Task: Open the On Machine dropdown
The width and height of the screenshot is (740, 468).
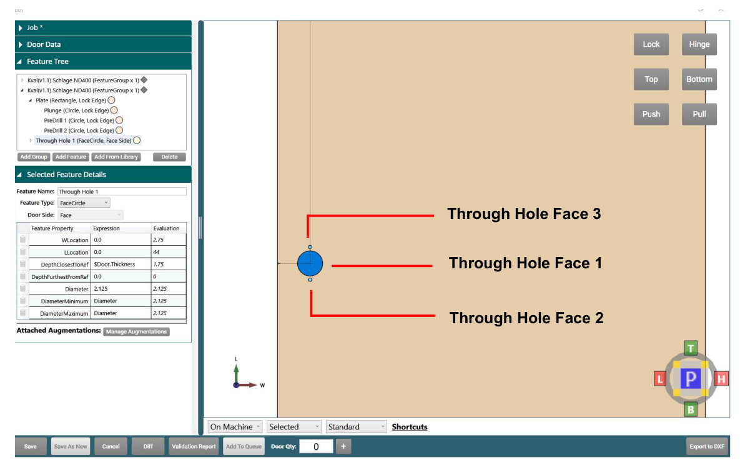Action: (235, 427)
